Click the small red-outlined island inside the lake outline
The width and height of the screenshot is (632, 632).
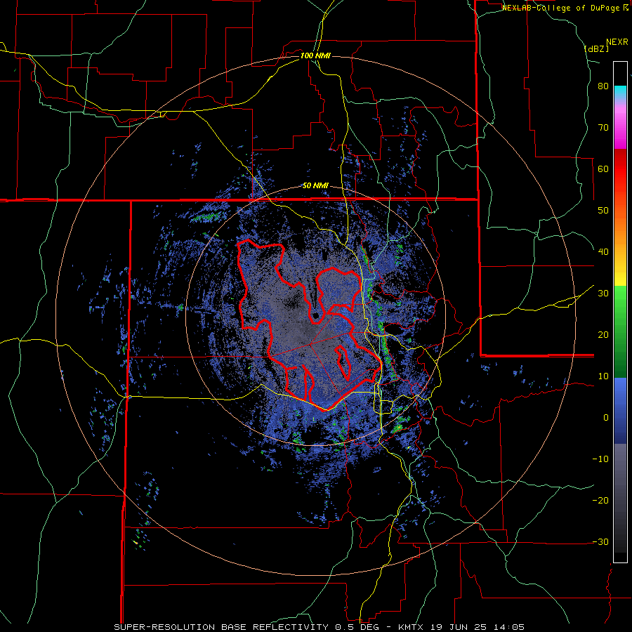343,362
